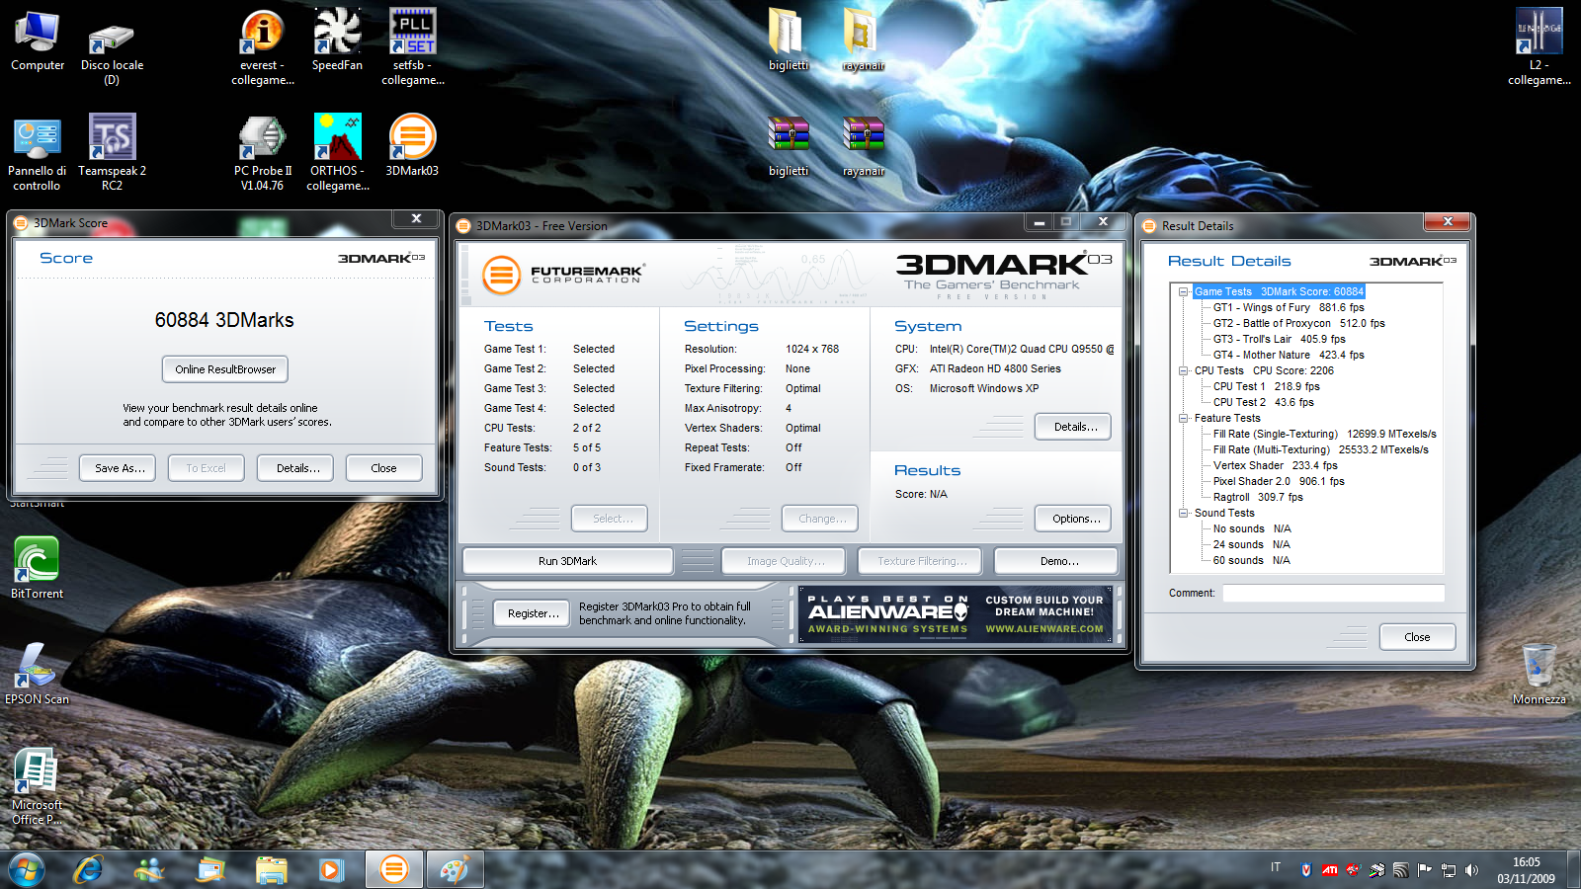Screen dimensions: 1581x889
Task: Open PC Probe II V1.04.76 icon
Action: point(263,153)
